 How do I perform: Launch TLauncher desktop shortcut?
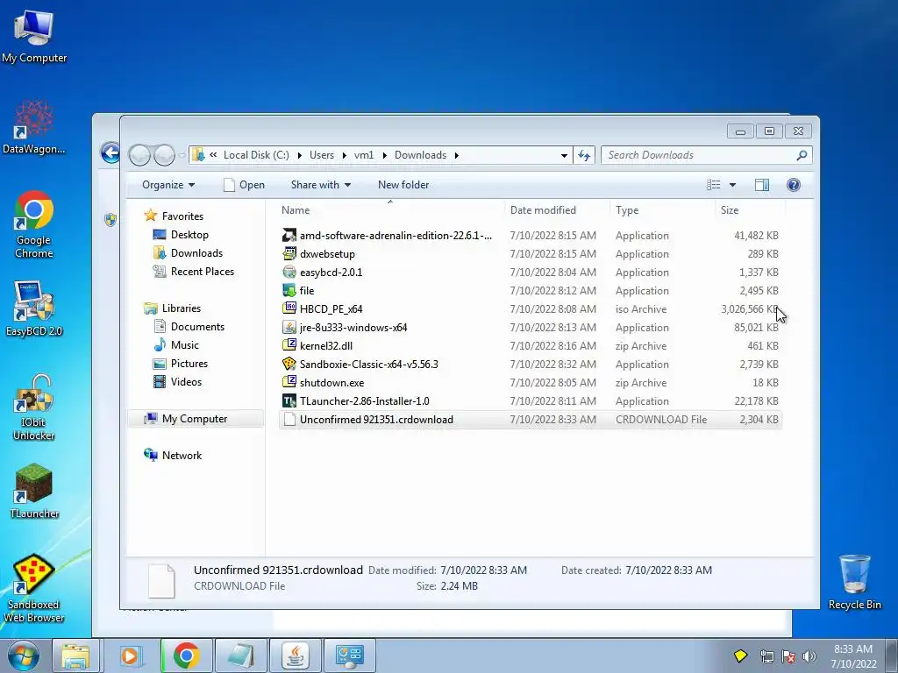[34, 491]
